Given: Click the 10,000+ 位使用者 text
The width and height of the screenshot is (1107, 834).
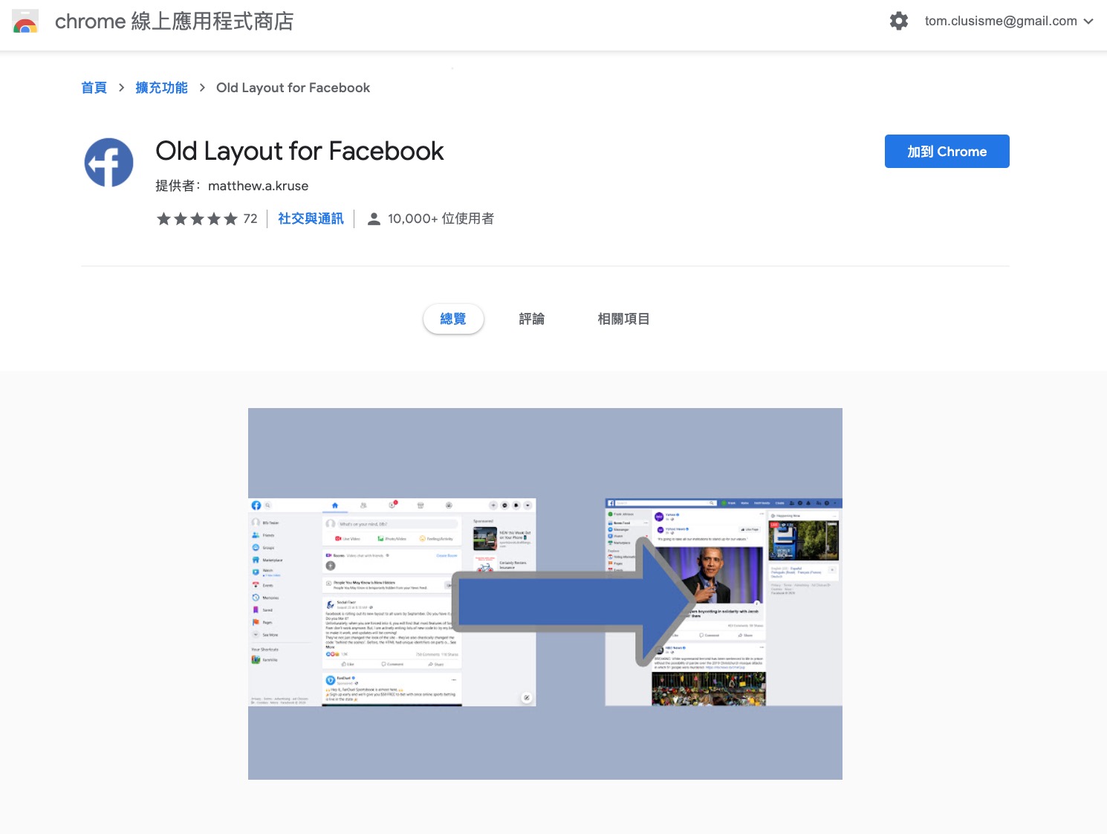Looking at the screenshot, I should point(441,219).
